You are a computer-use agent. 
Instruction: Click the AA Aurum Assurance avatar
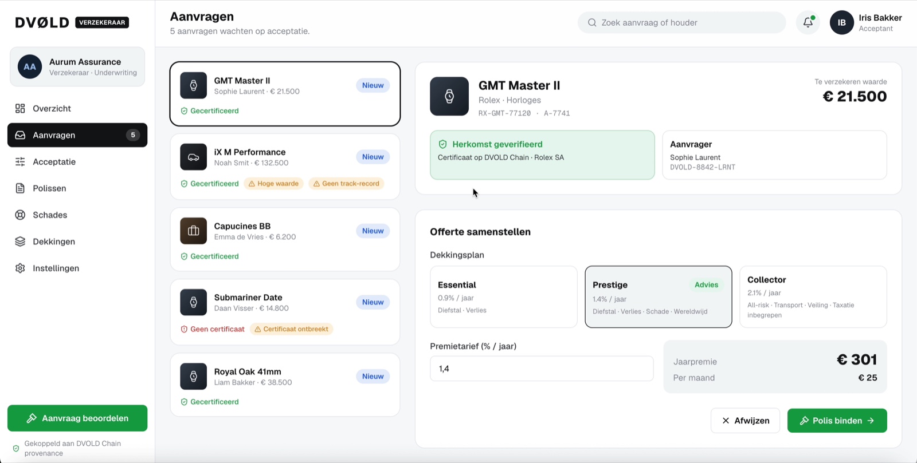coord(30,67)
